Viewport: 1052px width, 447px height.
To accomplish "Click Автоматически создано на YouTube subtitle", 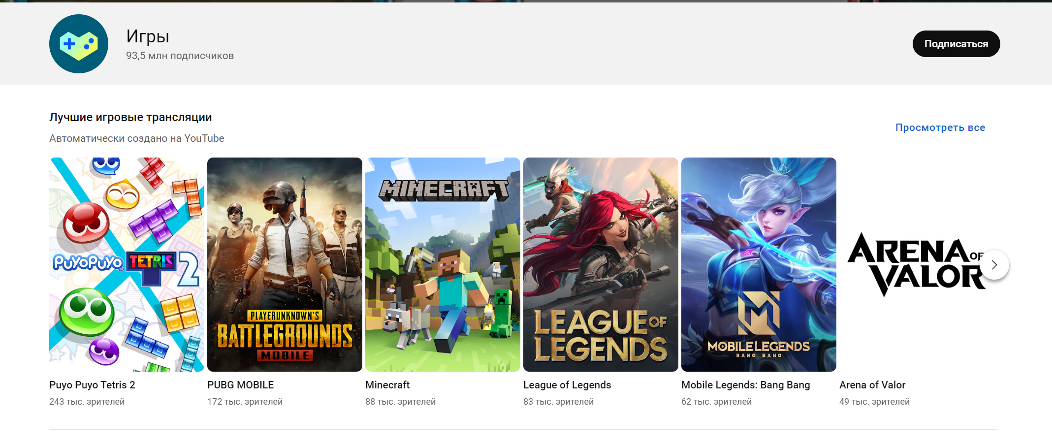I will [137, 138].
